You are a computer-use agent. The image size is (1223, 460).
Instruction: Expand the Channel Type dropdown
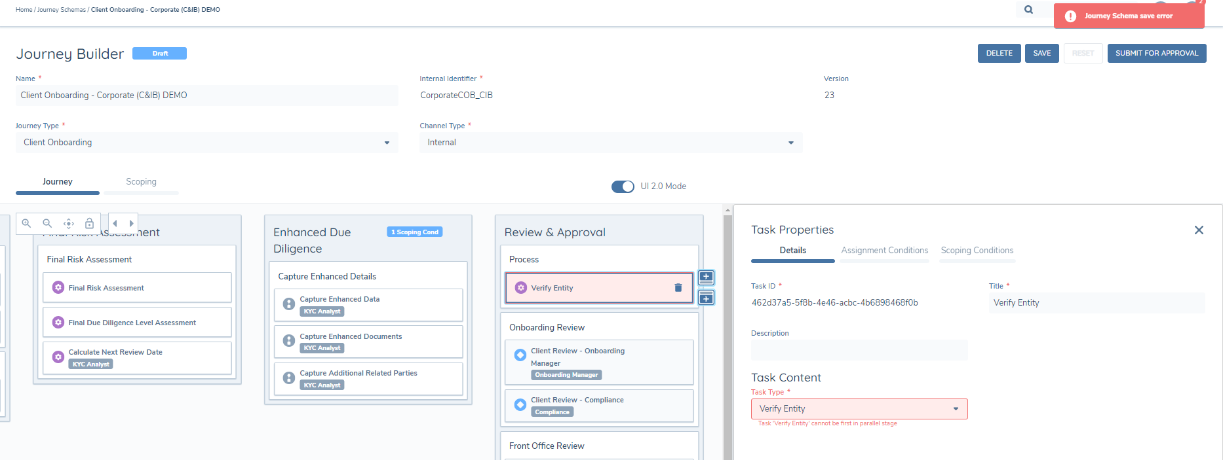(610, 143)
